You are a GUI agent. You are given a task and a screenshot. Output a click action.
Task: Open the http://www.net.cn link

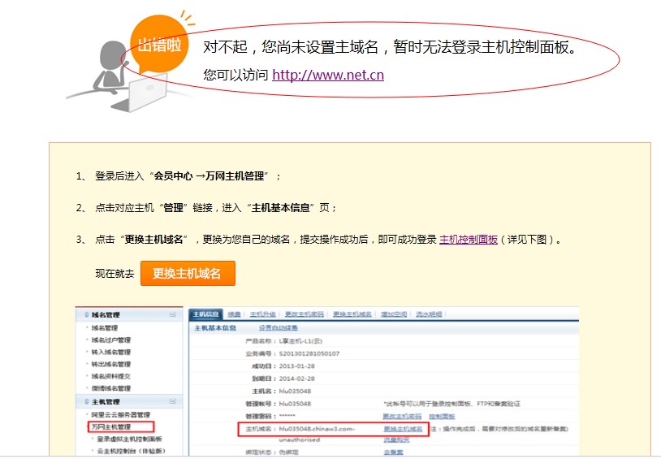tap(328, 76)
